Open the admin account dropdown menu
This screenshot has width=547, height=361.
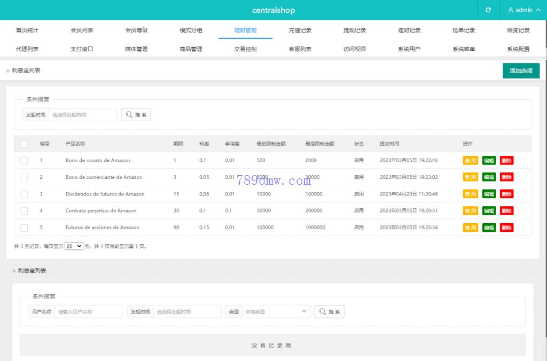pyautogui.click(x=524, y=10)
